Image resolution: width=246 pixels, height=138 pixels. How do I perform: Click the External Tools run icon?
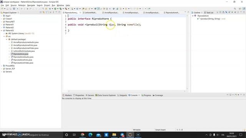pyautogui.click(x=66, y=9)
